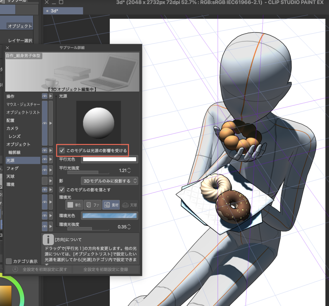The width and height of the screenshot is (329, 306).
Task: Click the reset icon on 全設定を初期設定に戻す
Action: (x=15, y=269)
